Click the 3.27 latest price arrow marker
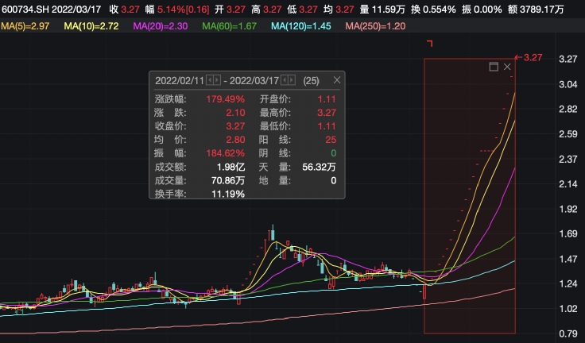Screen dimensions: 585x343 click(529, 57)
